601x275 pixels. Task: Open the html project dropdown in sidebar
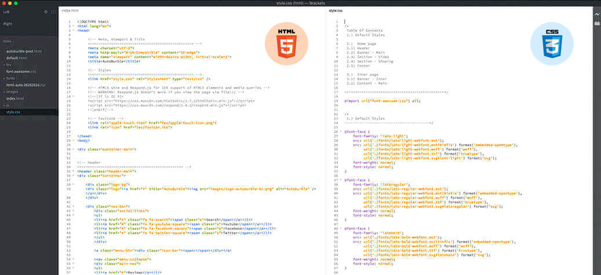pyautogui.click(x=9, y=41)
